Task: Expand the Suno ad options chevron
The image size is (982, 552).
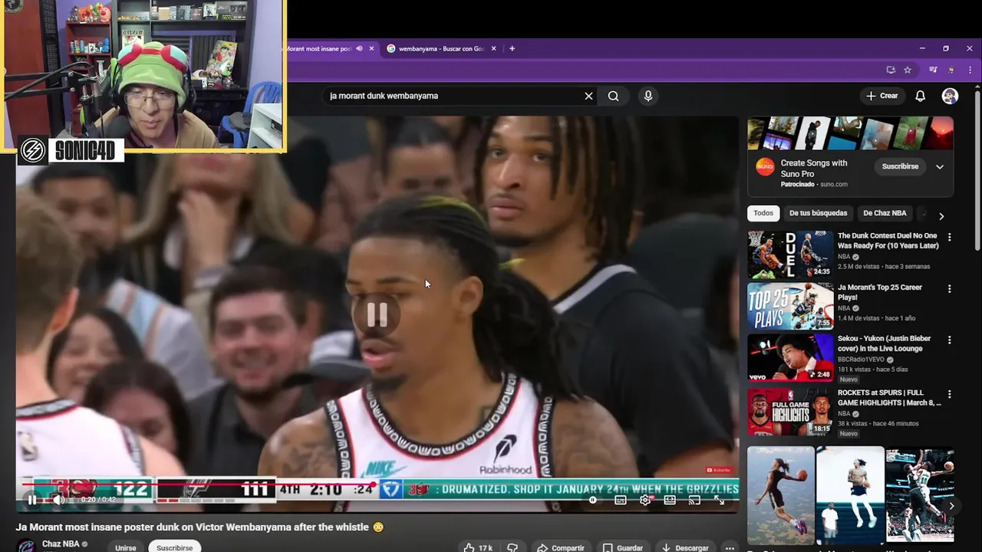Action: click(x=939, y=166)
